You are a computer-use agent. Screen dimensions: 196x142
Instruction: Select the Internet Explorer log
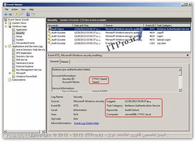pos(25,67)
